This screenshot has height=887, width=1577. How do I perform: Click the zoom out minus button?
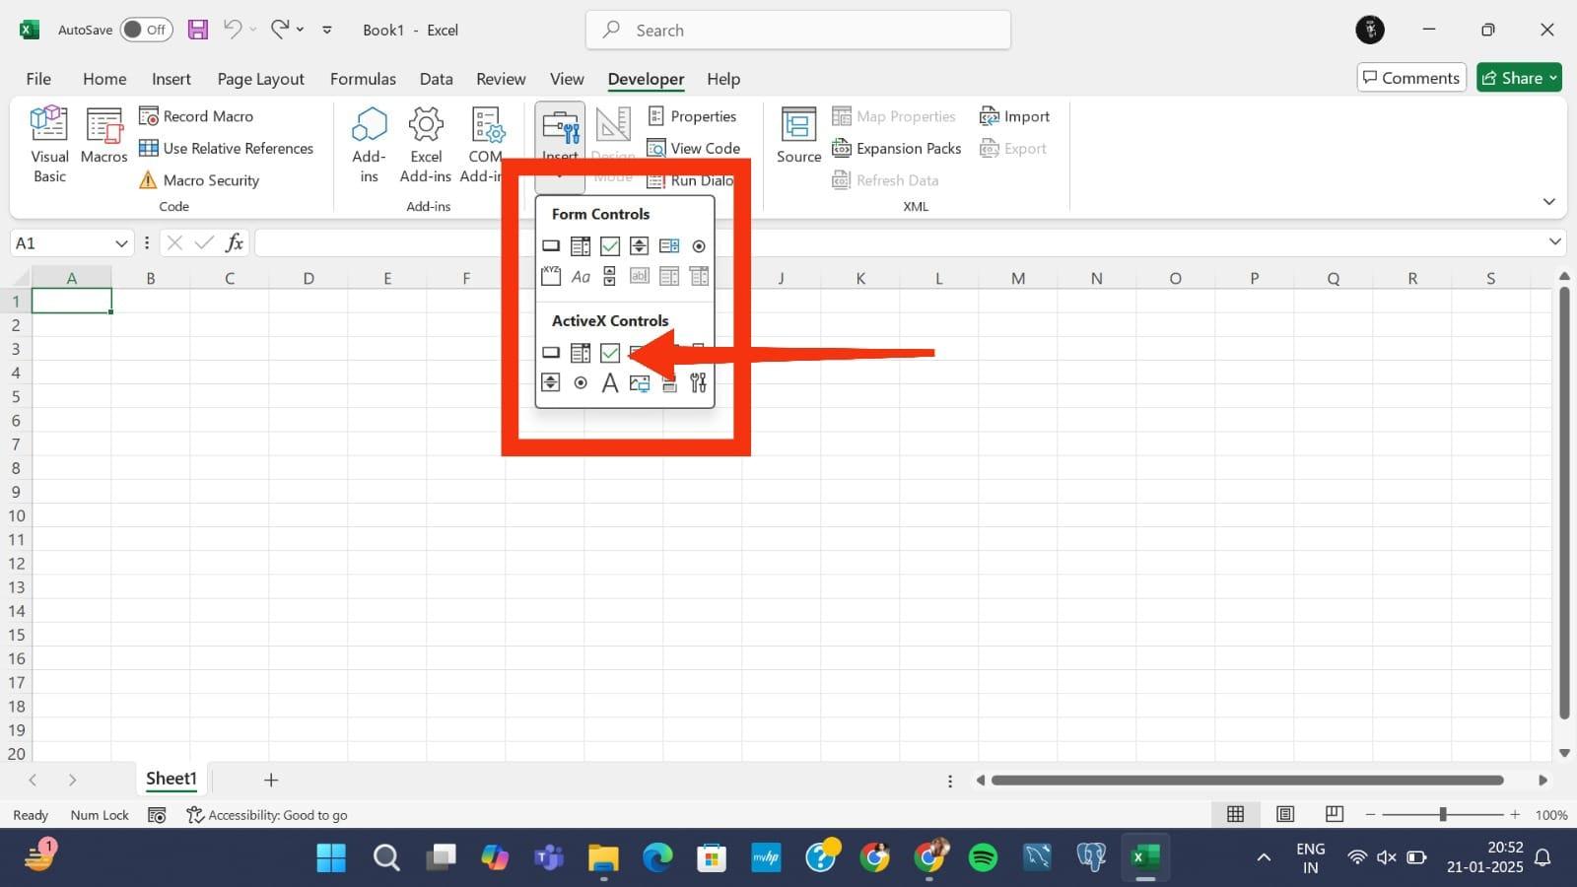tap(1370, 814)
